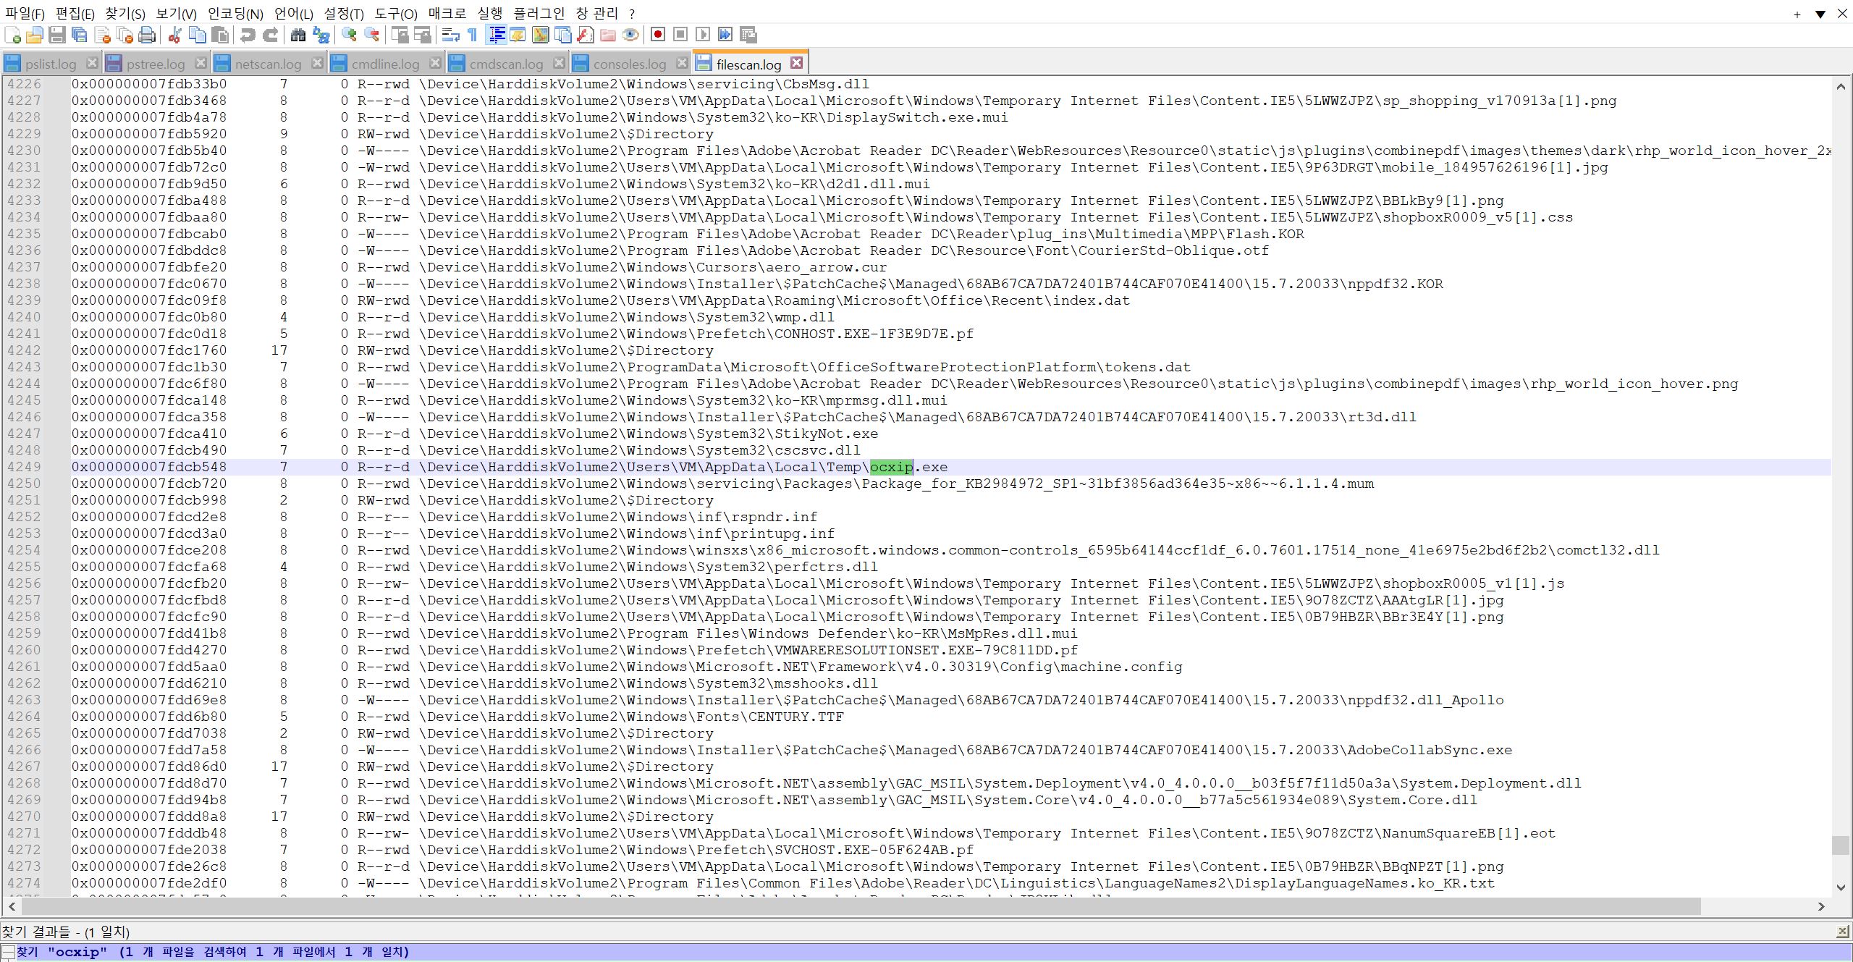The width and height of the screenshot is (1853, 962).
Task: Click the vertical scrollbar down arrow
Action: (1841, 887)
